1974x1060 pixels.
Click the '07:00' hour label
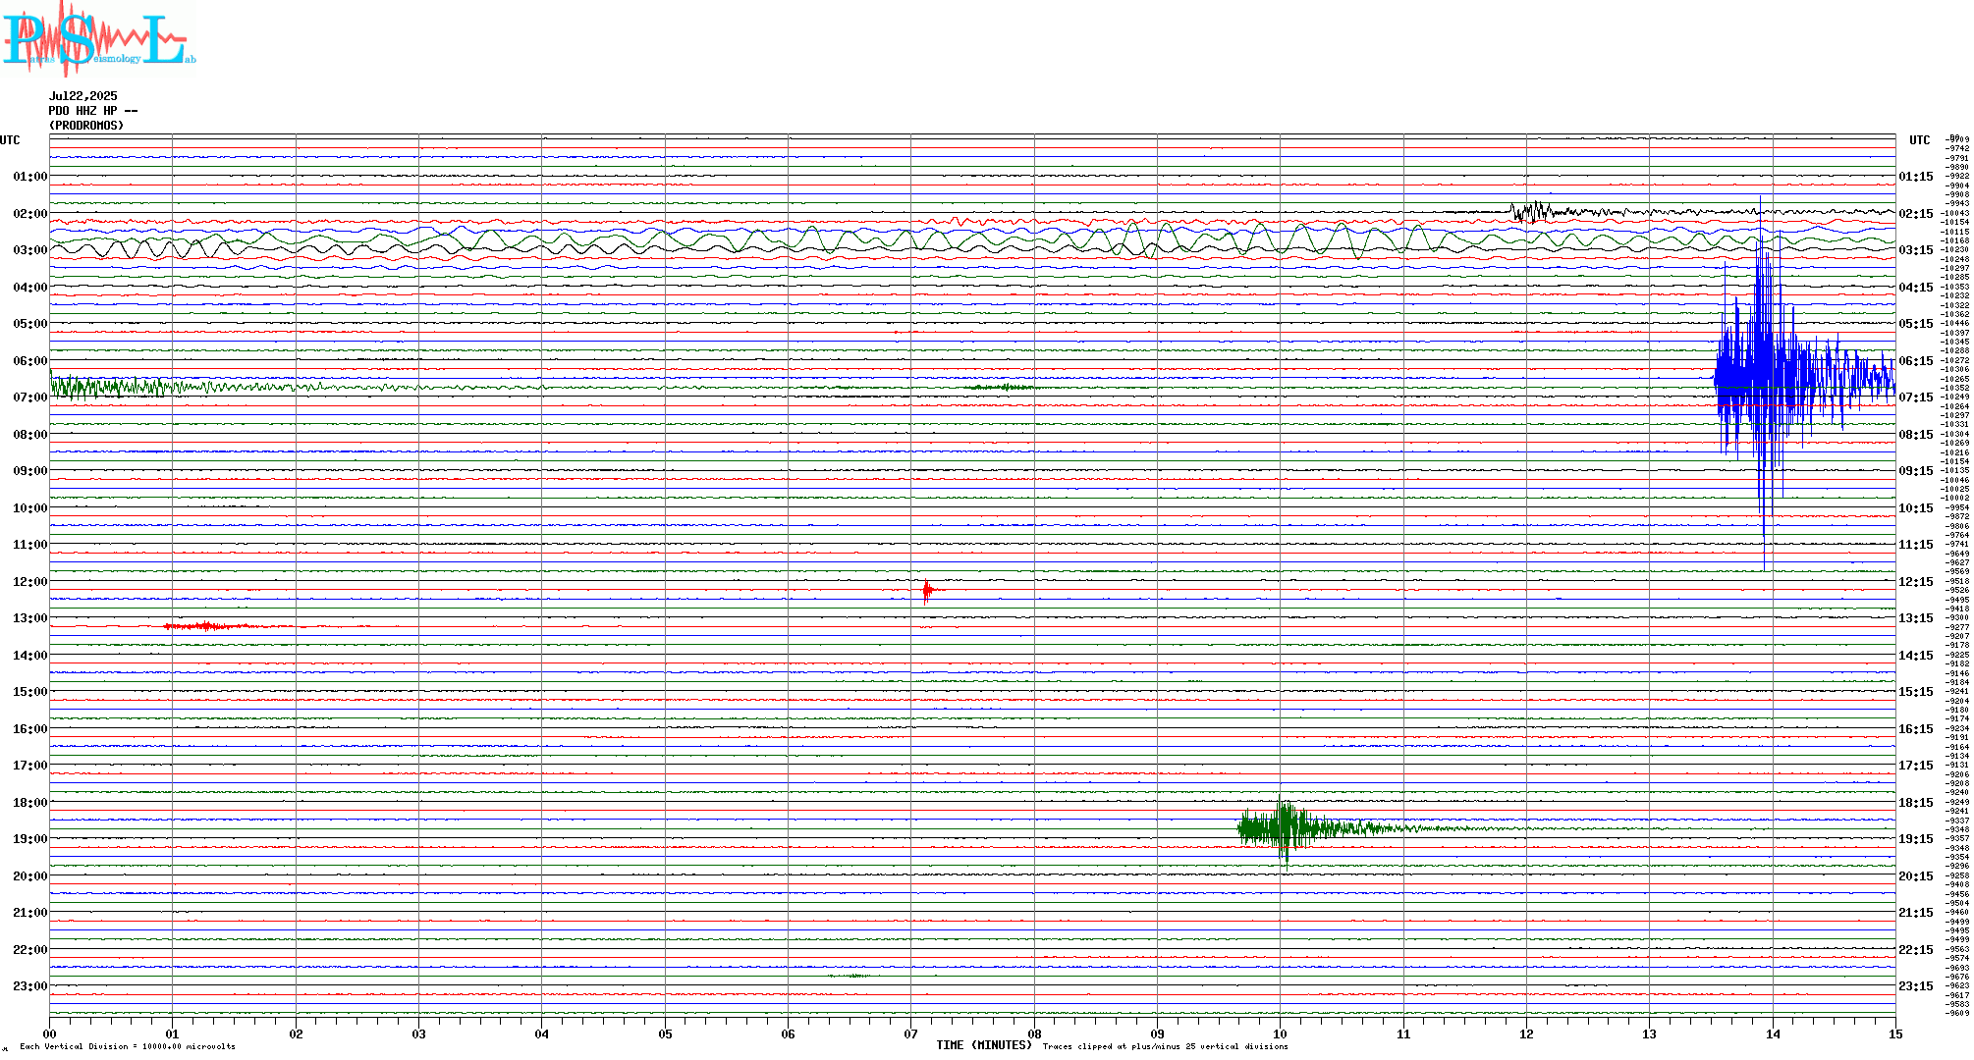coord(30,397)
